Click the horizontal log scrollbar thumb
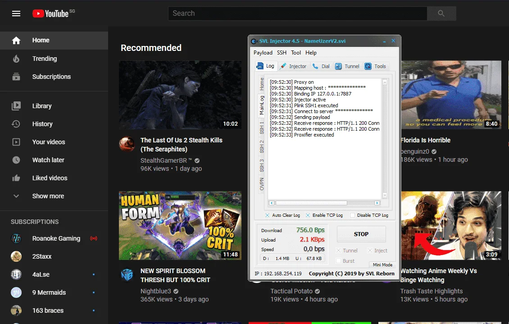Screen dimensions: 509x324 click(x=311, y=203)
